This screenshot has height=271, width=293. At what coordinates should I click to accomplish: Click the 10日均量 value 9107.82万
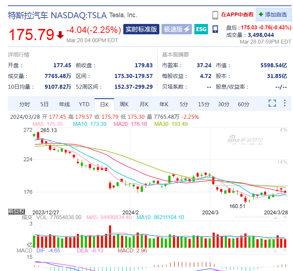[58, 87]
